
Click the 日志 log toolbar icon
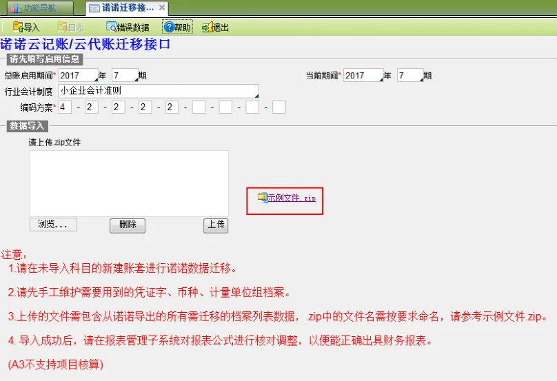(x=71, y=27)
